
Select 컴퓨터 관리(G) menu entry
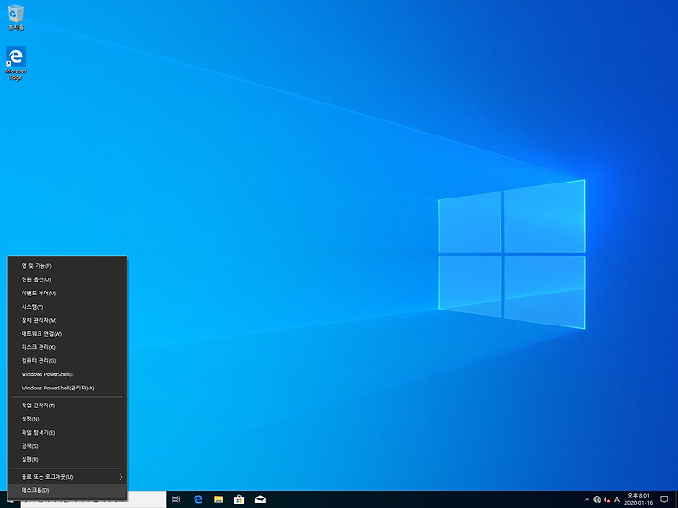pyautogui.click(x=68, y=360)
